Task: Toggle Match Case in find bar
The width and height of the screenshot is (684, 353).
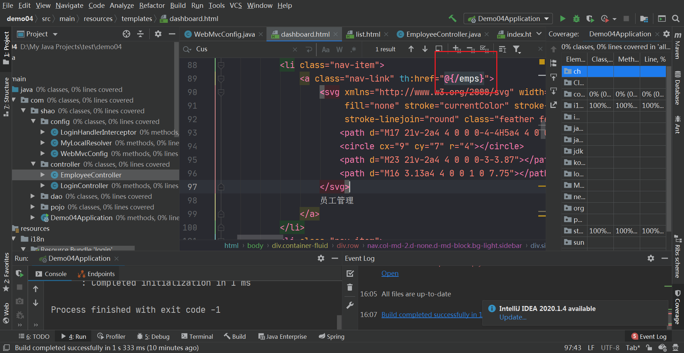Action: [326, 49]
